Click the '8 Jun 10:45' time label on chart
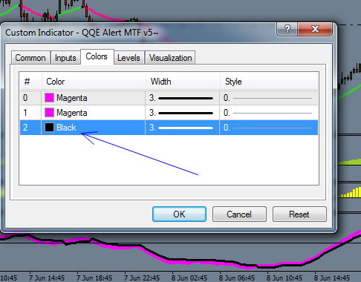Screen dimensions: 361x282 coord(284,278)
